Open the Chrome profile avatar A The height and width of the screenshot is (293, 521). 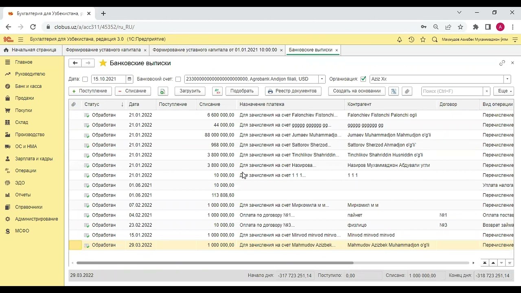pyautogui.click(x=500, y=27)
